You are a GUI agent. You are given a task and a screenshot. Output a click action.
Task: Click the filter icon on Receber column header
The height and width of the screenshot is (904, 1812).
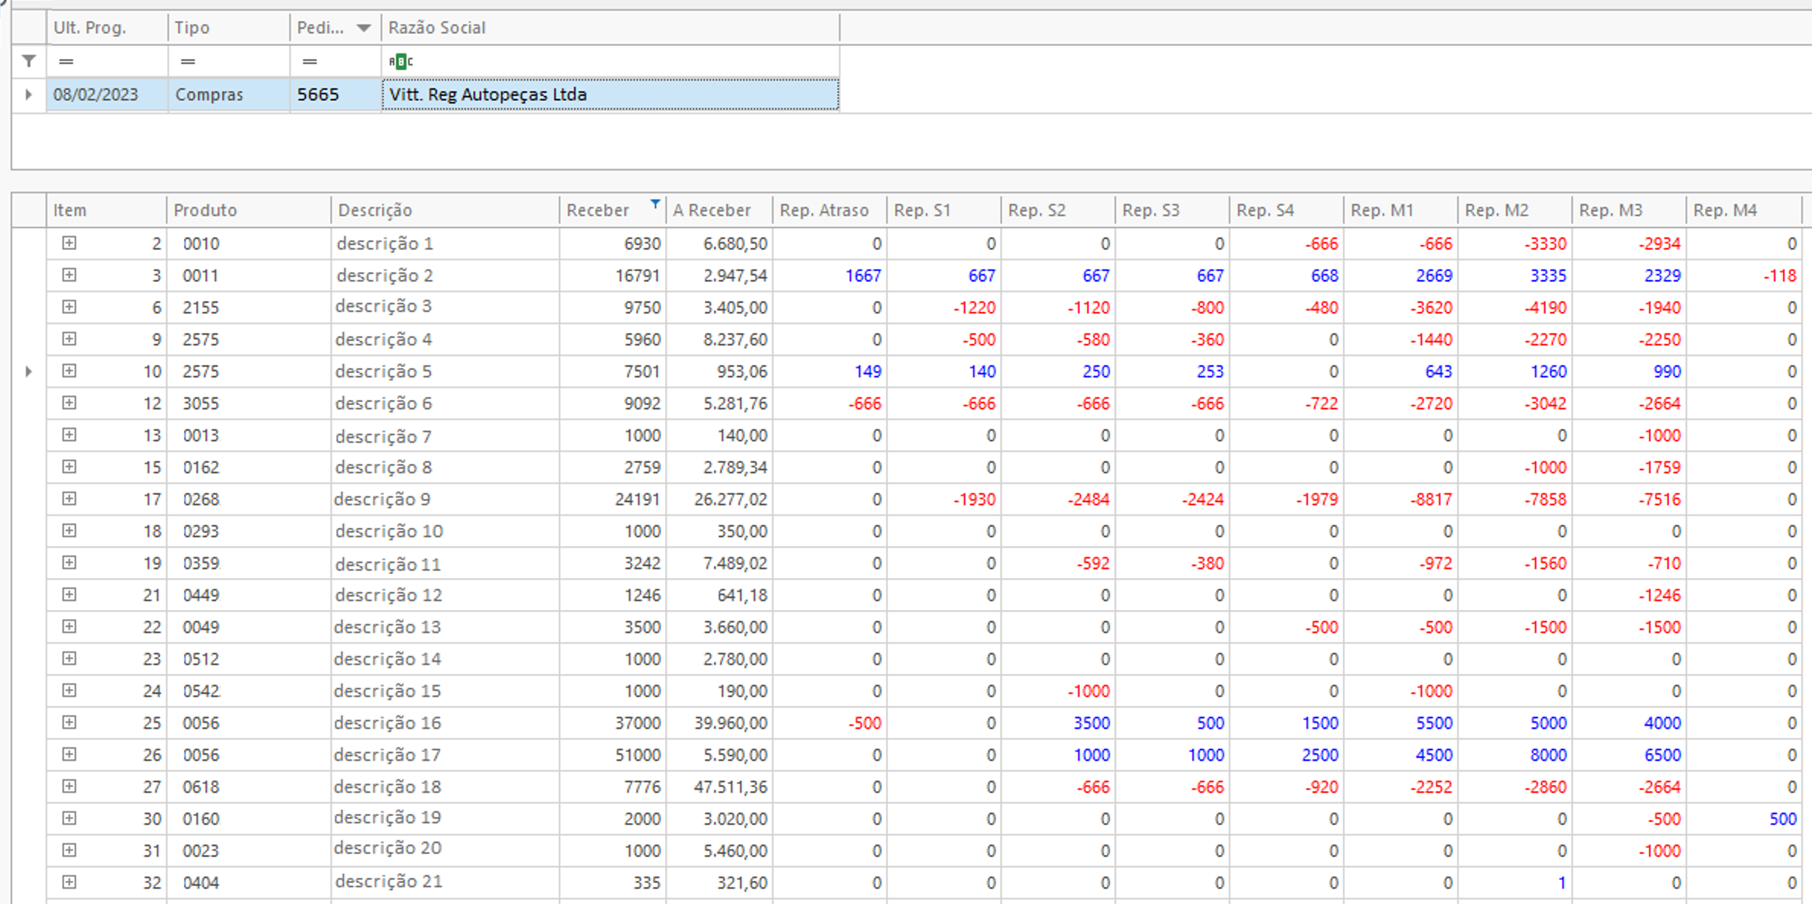click(655, 204)
